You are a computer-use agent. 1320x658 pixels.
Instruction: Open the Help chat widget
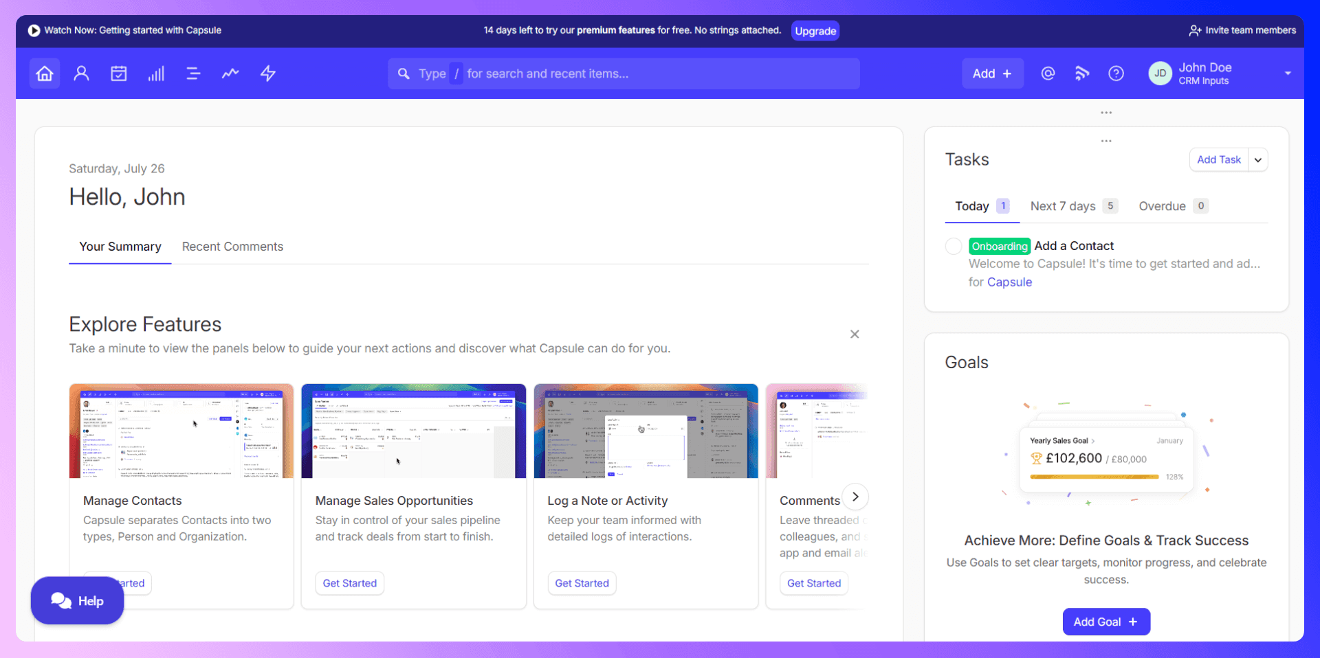pyautogui.click(x=77, y=601)
